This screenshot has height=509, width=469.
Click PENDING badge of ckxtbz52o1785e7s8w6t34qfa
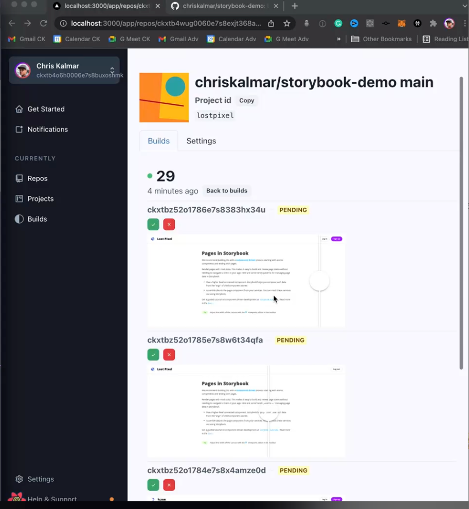291,340
